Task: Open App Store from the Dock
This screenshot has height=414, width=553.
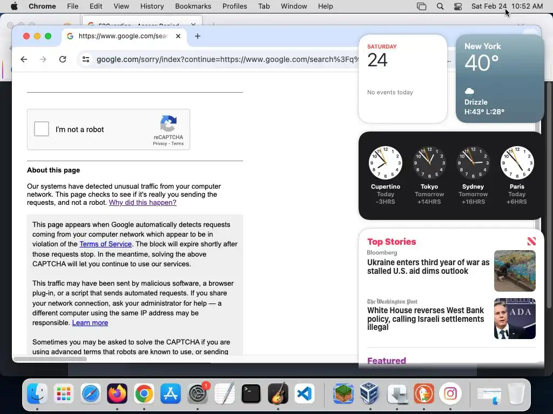Action: point(171,393)
